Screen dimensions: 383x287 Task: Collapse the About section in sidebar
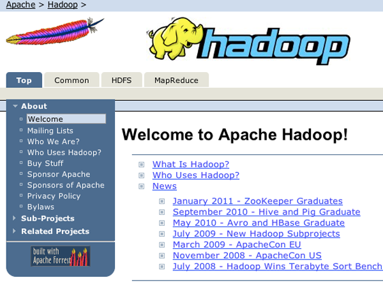(15, 106)
